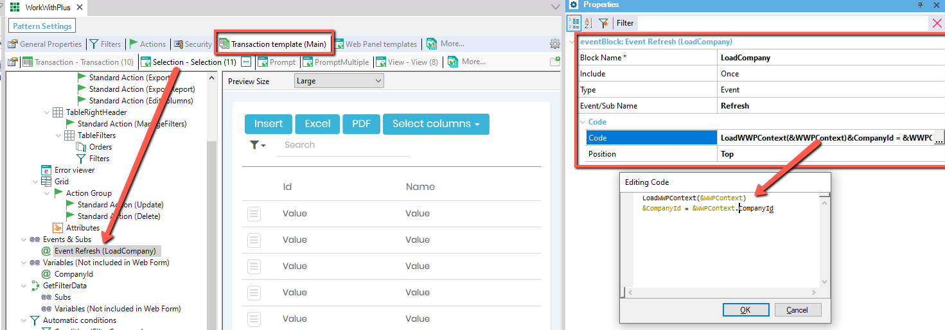The width and height of the screenshot is (945, 330).
Task: Collapse the Events & Subs node
Action: point(24,239)
